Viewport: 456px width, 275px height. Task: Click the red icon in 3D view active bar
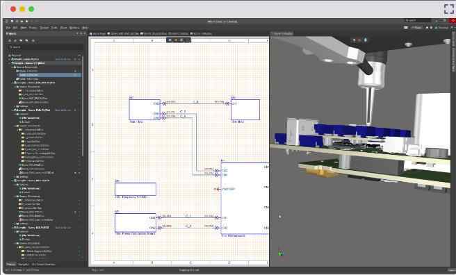(x=360, y=40)
